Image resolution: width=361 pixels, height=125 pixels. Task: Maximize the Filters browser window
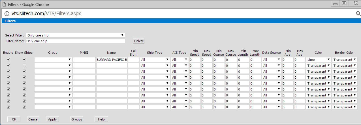click(x=344, y=3)
